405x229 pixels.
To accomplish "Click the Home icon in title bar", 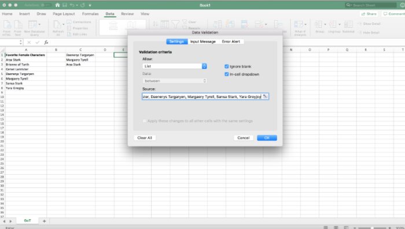I will click(x=58, y=5).
